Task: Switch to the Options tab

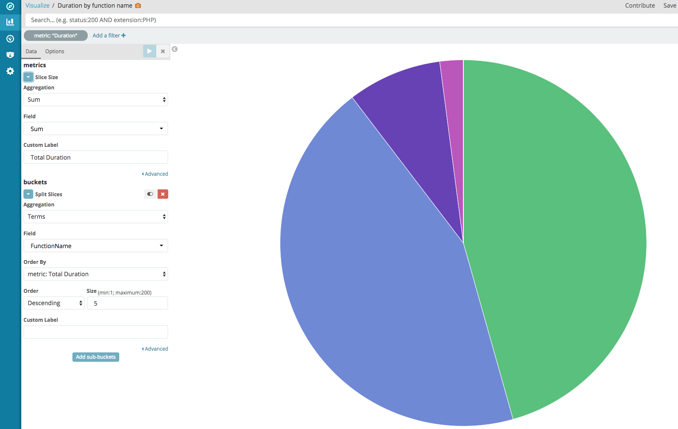Action: coord(55,51)
